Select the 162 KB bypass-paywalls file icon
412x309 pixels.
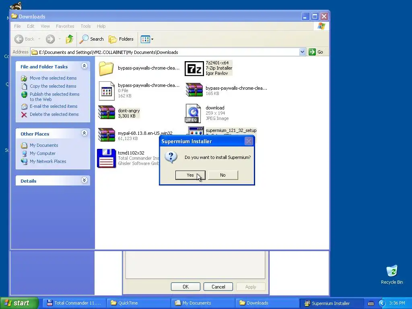tap(106, 91)
